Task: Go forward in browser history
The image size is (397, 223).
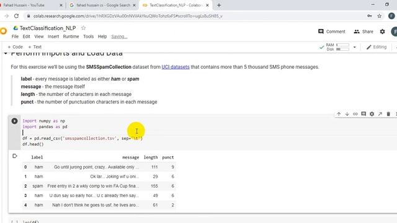Action: point(7,16)
